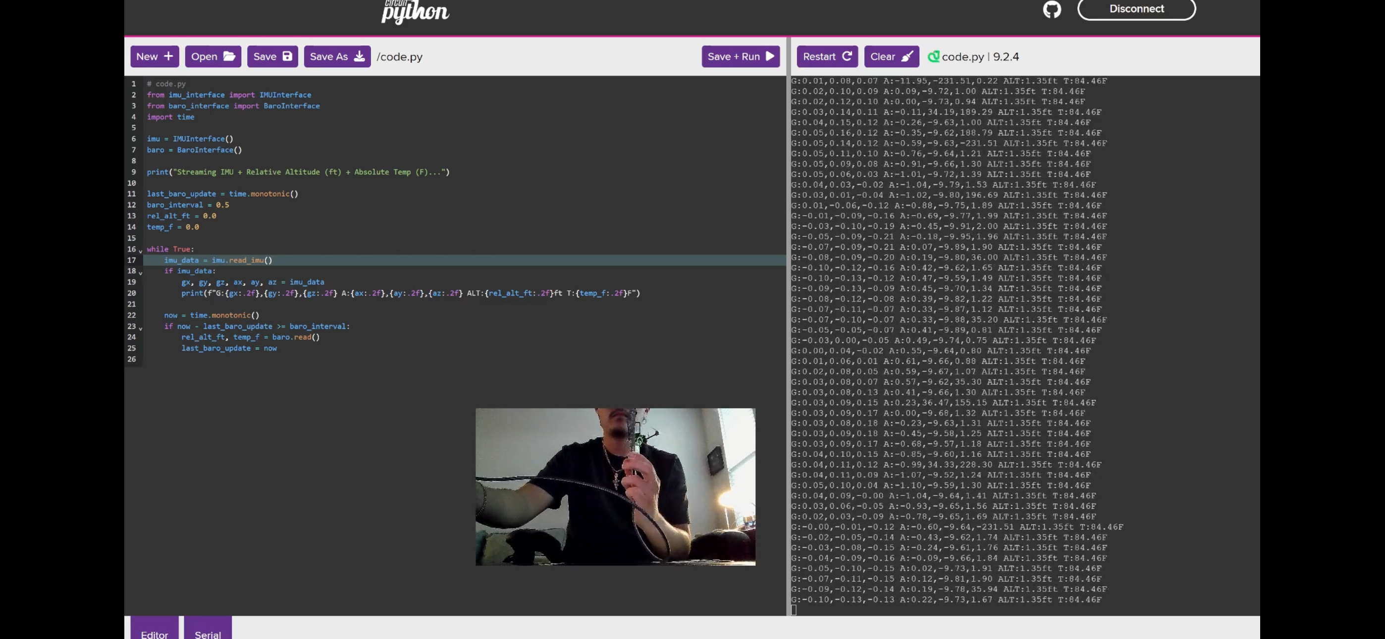Click the Blinka snake icon beside code.py
Viewport: 1385px width, 639px height.
(x=934, y=56)
